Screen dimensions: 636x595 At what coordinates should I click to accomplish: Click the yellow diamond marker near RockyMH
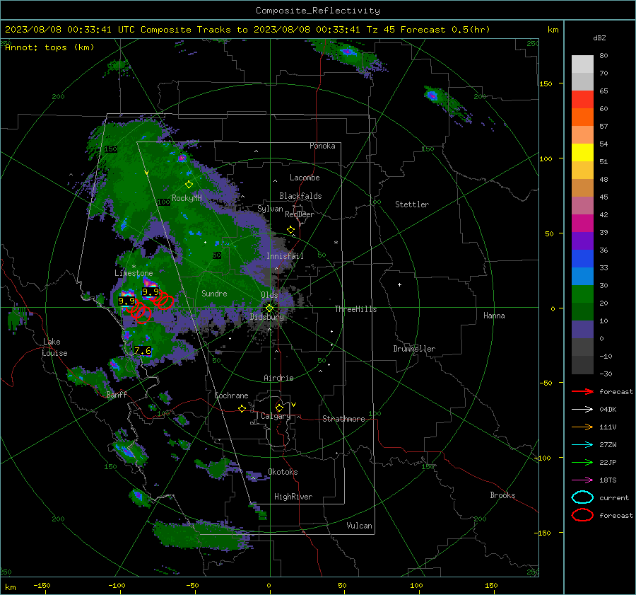click(189, 185)
